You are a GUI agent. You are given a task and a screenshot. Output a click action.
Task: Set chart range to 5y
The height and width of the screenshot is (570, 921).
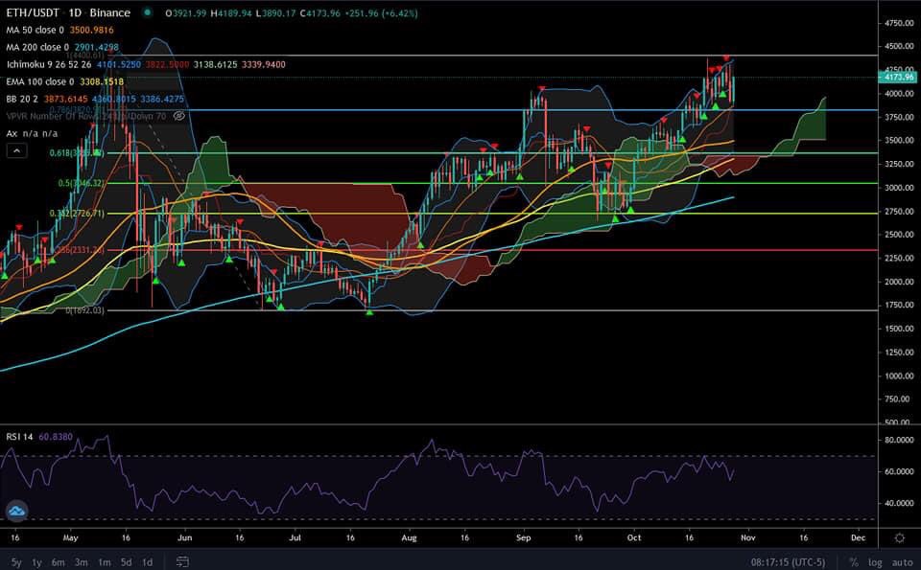[16, 561]
